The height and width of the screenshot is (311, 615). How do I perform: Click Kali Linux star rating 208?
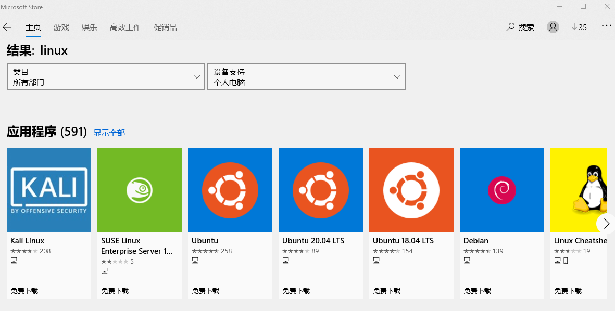click(x=31, y=251)
